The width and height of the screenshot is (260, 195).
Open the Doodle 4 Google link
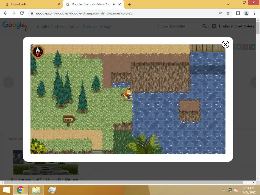pos(97,26)
